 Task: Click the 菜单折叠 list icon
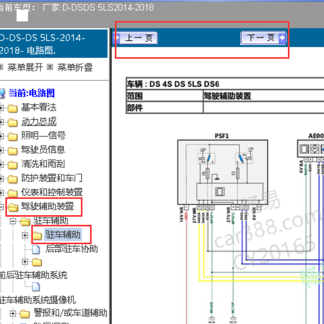(50, 67)
